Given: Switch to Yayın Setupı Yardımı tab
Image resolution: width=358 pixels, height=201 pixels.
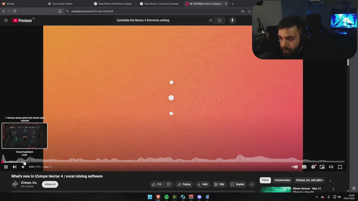Looking at the screenshot, I should [69, 4].
